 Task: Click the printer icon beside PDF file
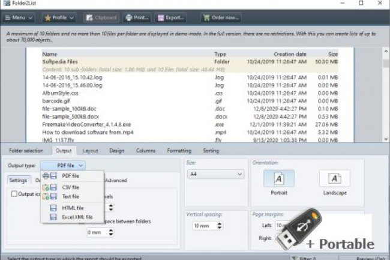[46, 176]
